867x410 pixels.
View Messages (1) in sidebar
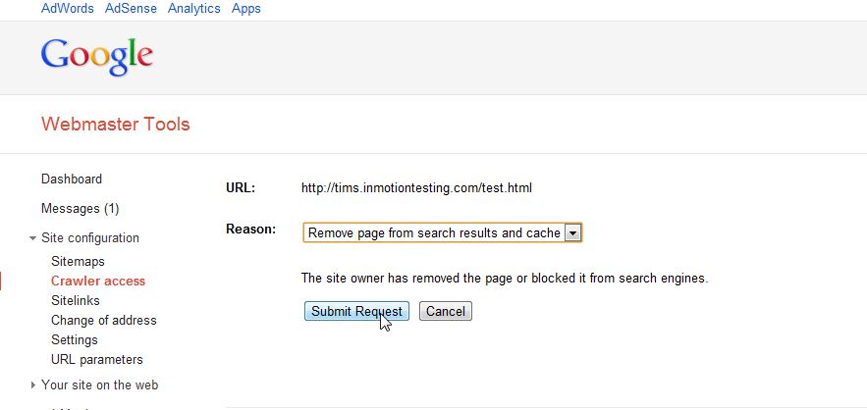[80, 209]
